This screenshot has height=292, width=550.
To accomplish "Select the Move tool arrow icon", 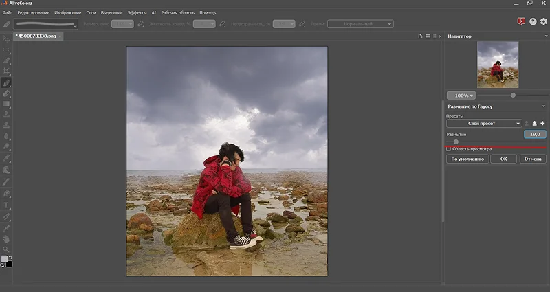I will click(x=6, y=38).
